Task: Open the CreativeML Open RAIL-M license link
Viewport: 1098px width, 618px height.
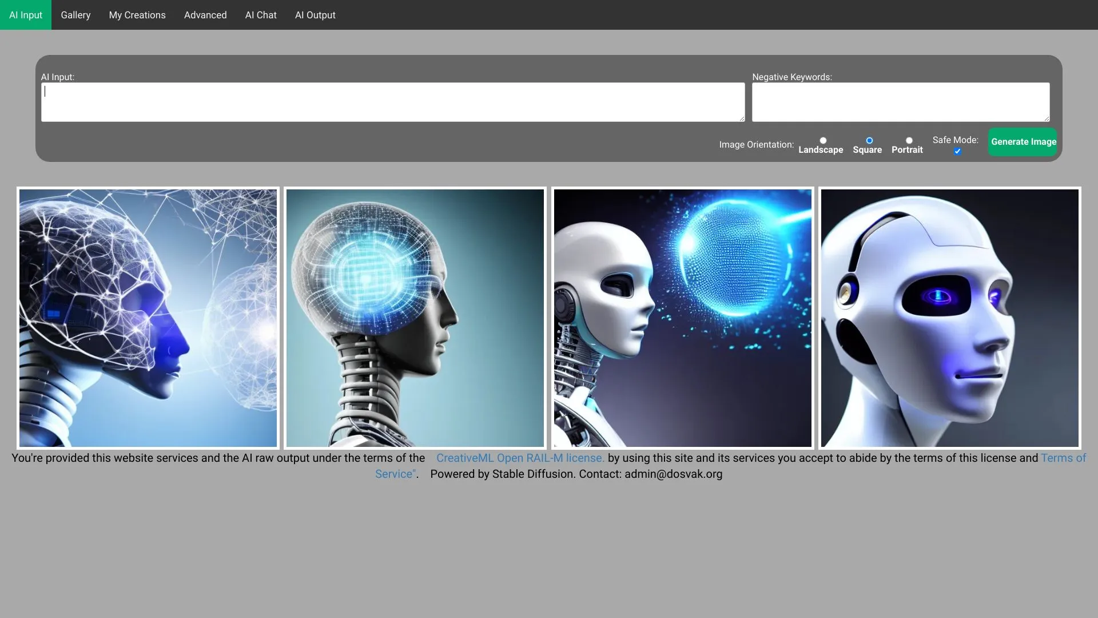Action: coord(520,458)
